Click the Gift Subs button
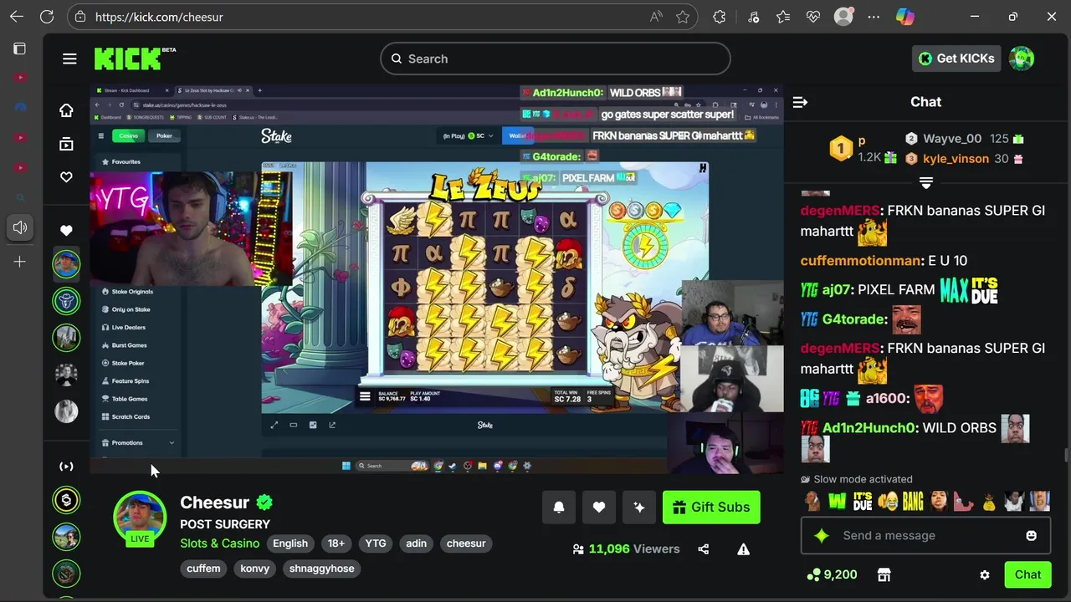 coord(711,507)
